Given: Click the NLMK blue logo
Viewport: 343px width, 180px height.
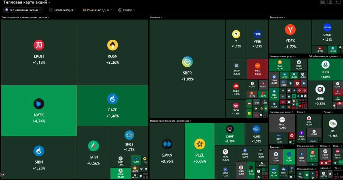Looking at the screenshot, I should pyautogui.click(x=256, y=129).
